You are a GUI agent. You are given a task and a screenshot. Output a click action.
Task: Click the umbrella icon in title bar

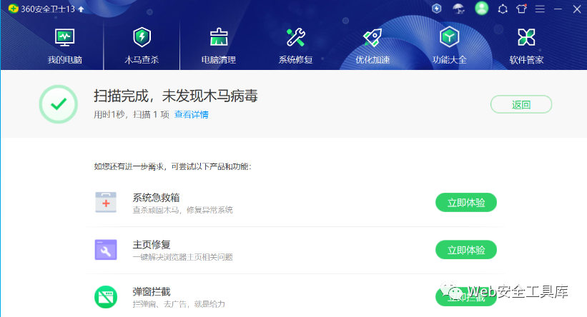[x=458, y=9]
